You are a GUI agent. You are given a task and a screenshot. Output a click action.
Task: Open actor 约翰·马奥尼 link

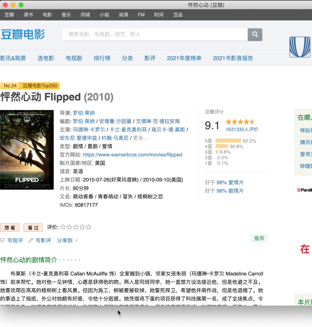115,138
